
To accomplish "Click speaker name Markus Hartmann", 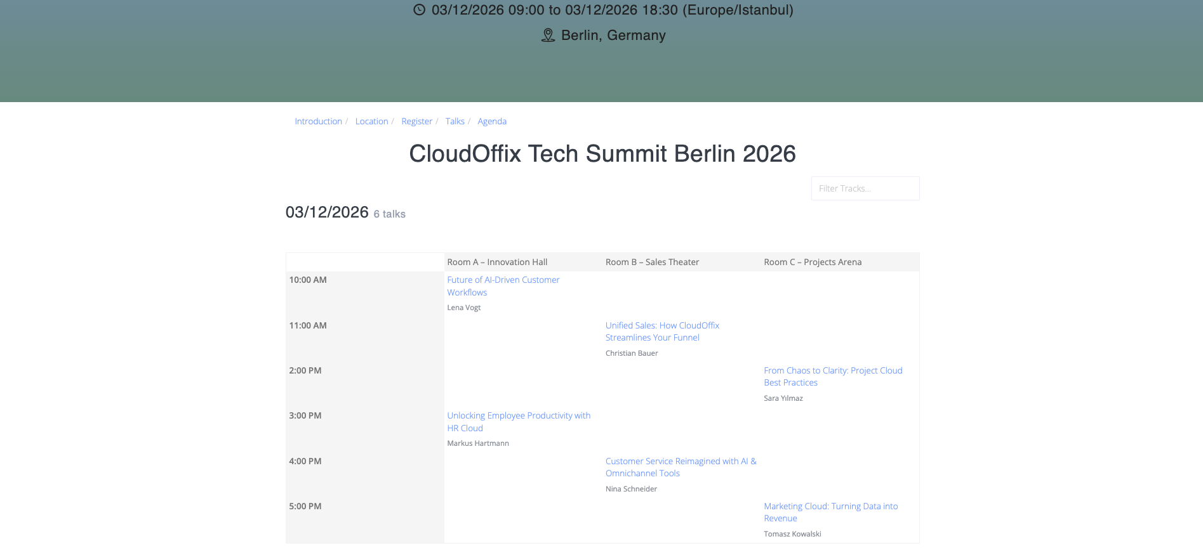I will (478, 443).
